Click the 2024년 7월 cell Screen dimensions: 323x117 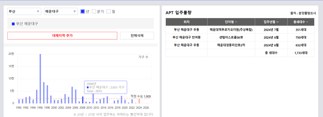click(x=271, y=30)
